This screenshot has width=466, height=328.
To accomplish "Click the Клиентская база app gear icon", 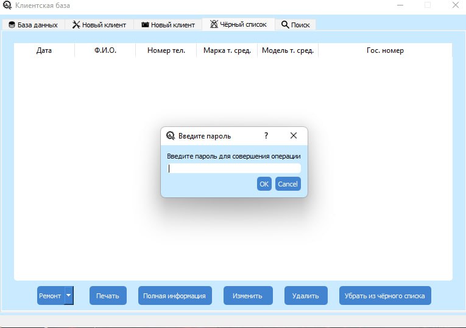I will tap(7, 5).
